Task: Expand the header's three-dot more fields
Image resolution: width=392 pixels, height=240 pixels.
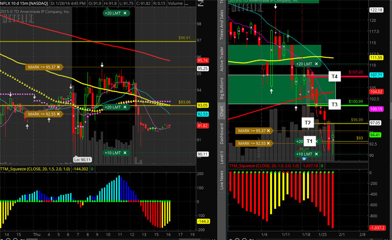Action: point(186,4)
